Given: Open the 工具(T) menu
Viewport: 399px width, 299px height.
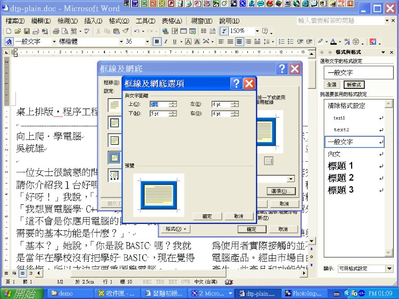Looking at the screenshot, I should point(145,21).
